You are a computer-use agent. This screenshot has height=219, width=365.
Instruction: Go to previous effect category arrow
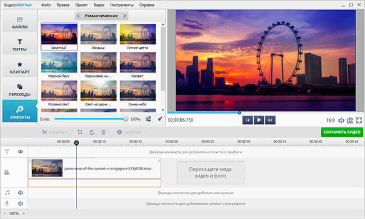(x=78, y=16)
